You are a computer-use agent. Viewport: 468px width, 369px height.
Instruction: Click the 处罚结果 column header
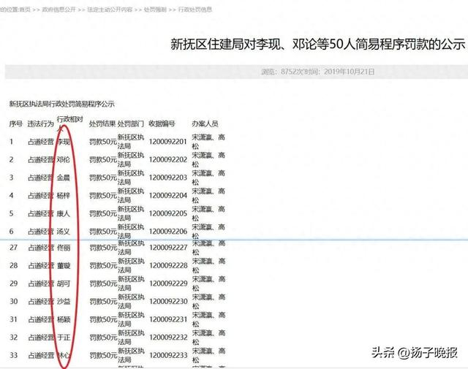(x=102, y=123)
